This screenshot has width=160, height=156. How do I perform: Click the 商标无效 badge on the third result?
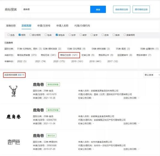point(51,136)
